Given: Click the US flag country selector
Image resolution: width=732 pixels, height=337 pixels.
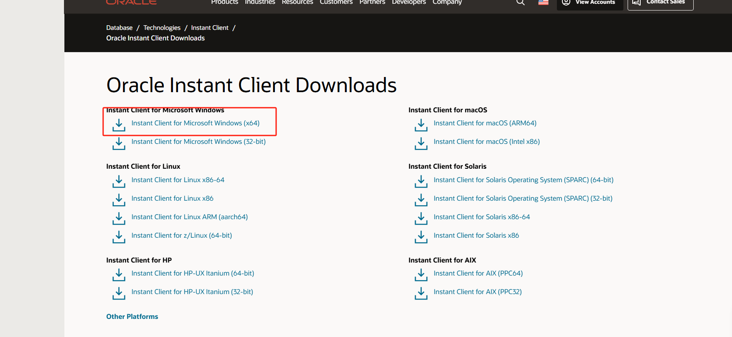Looking at the screenshot, I should point(543,2).
